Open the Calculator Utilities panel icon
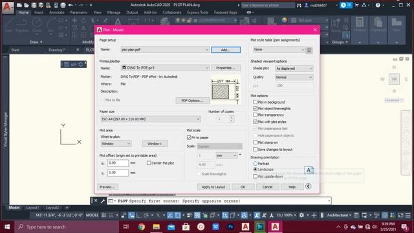The width and height of the screenshot is (414, 233). 360,23
